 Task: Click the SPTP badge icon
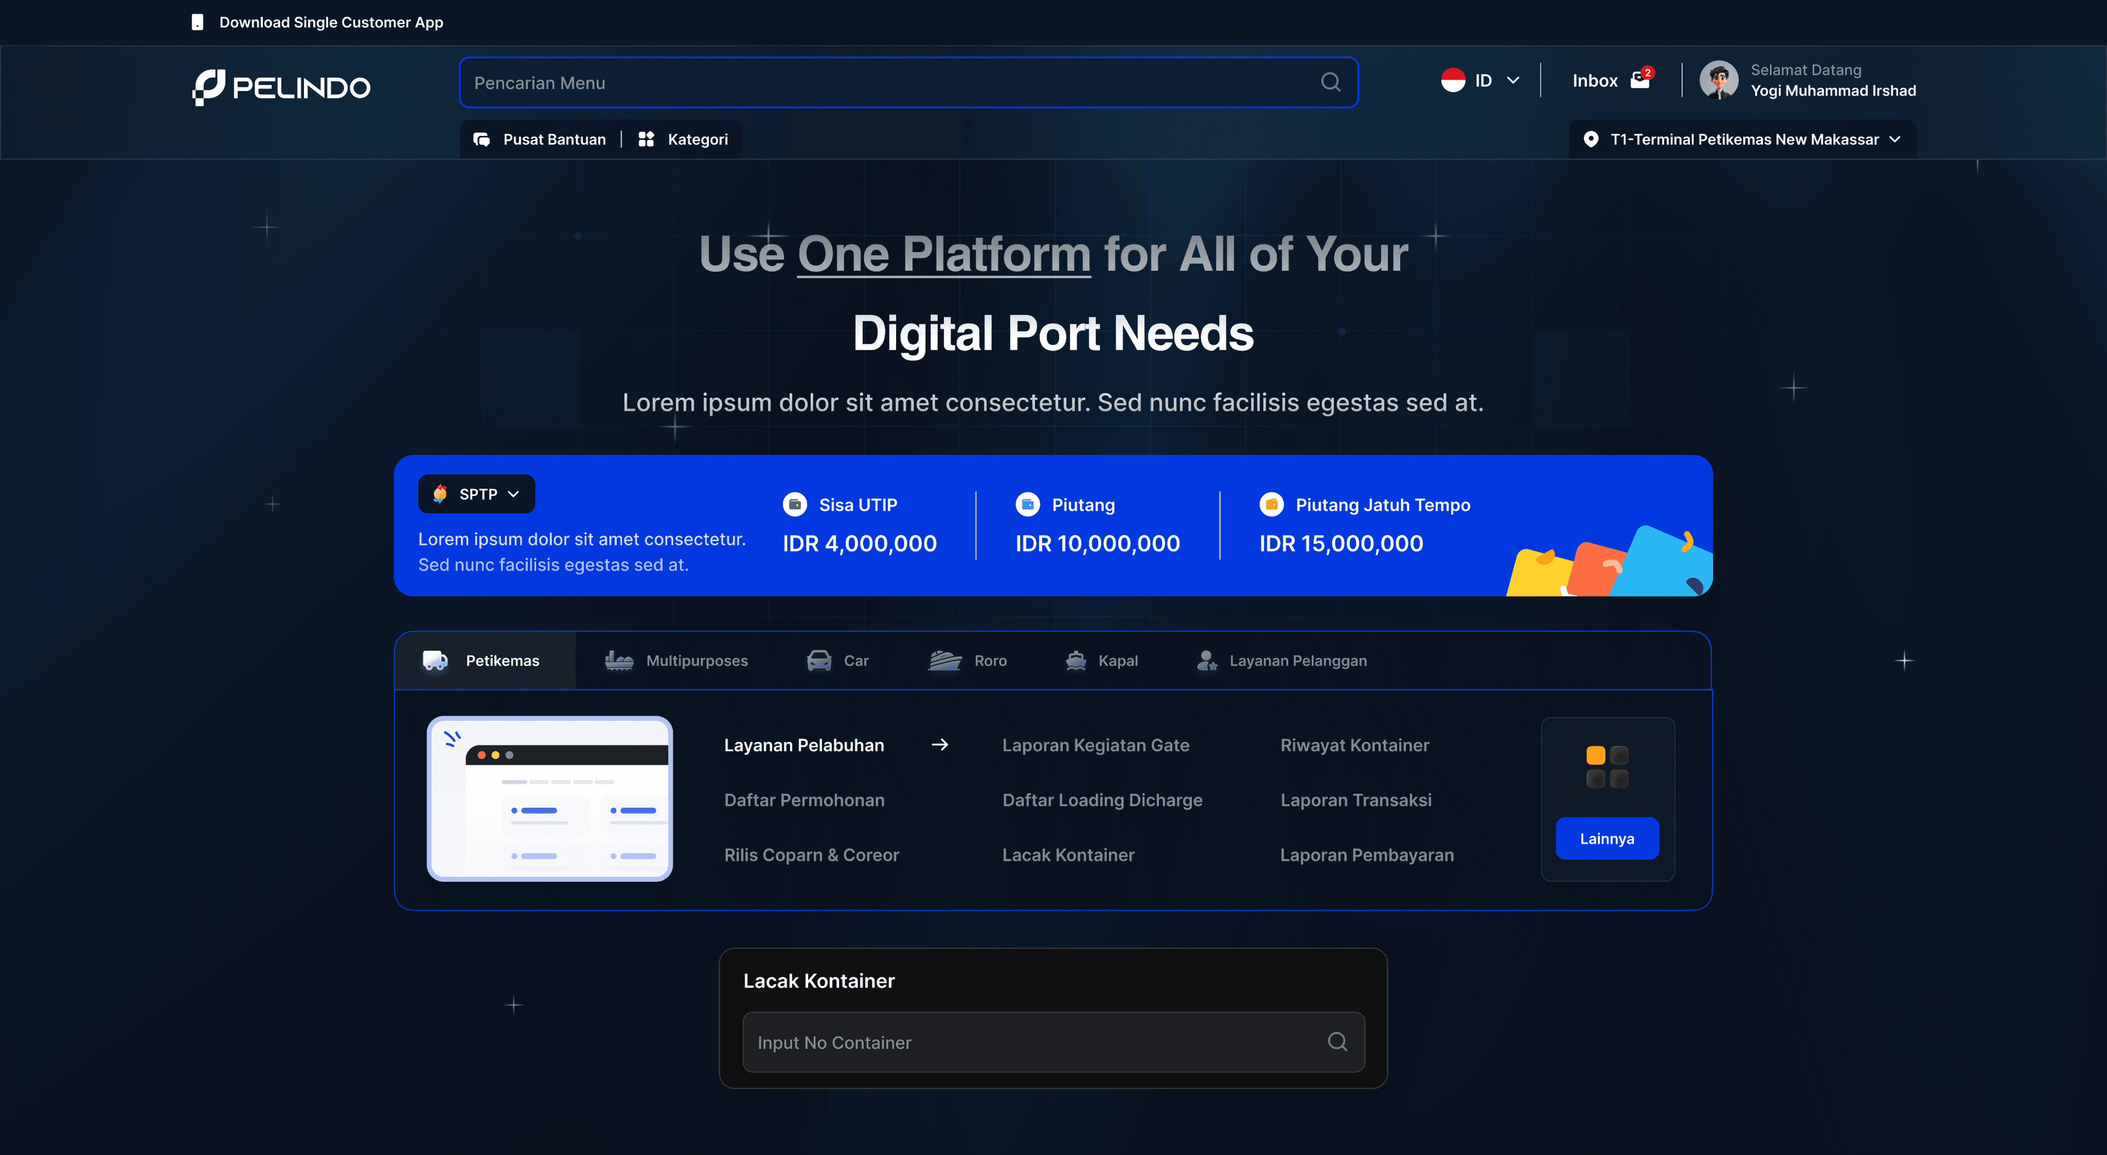440,493
